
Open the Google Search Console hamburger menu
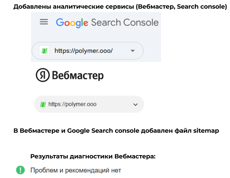[x=44, y=22]
